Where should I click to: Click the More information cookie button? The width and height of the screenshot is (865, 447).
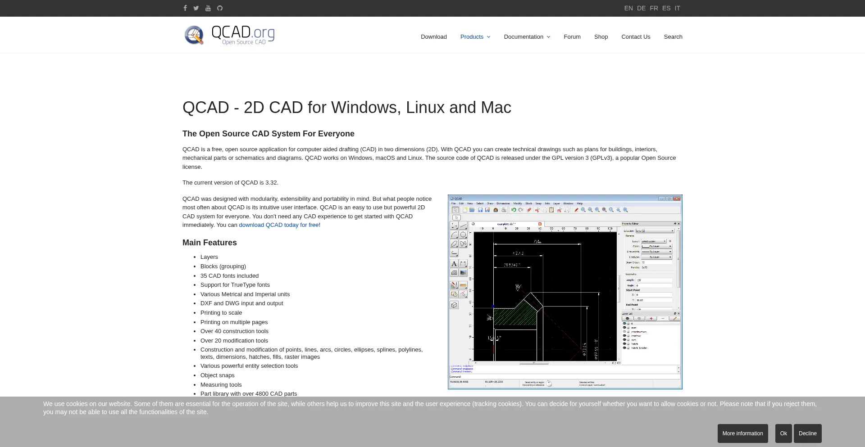coord(743,433)
